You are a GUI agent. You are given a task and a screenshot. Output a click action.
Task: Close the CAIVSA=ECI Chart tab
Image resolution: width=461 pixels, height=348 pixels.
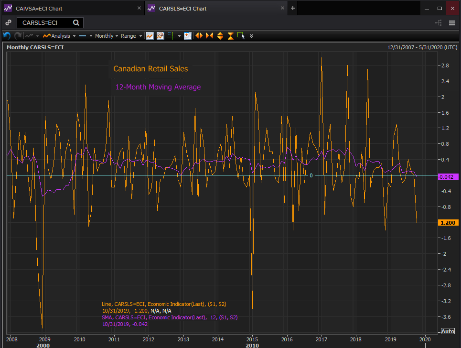coord(139,8)
